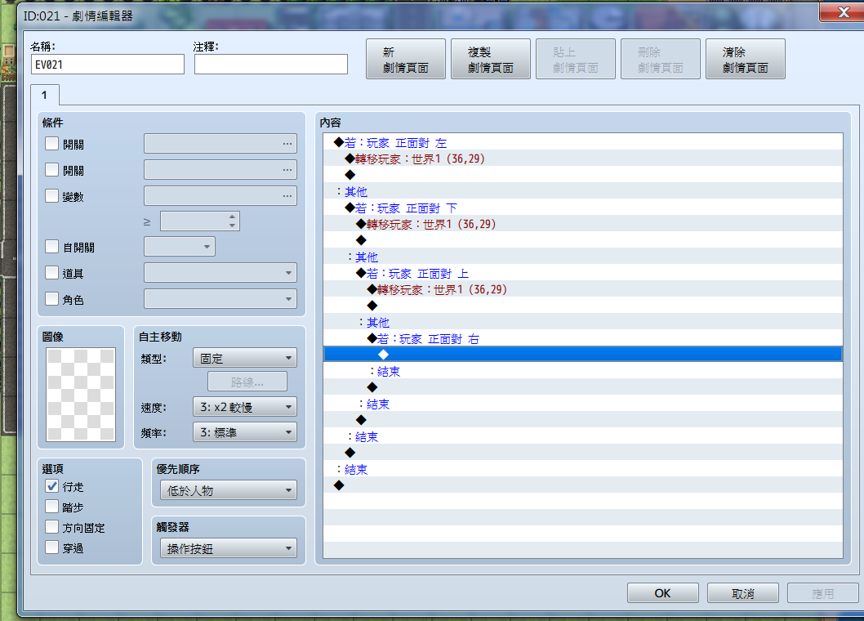Select 轉移玩家 line under 正面對 左 condition
The height and width of the screenshot is (621, 864).
point(583,159)
